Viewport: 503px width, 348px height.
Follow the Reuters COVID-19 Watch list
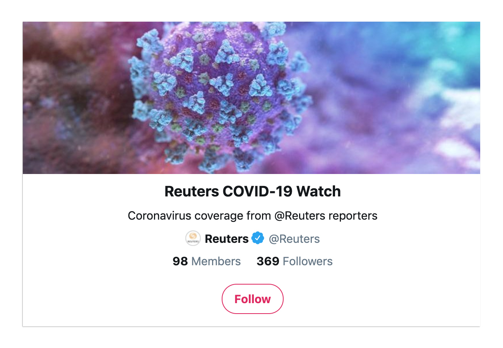(253, 299)
